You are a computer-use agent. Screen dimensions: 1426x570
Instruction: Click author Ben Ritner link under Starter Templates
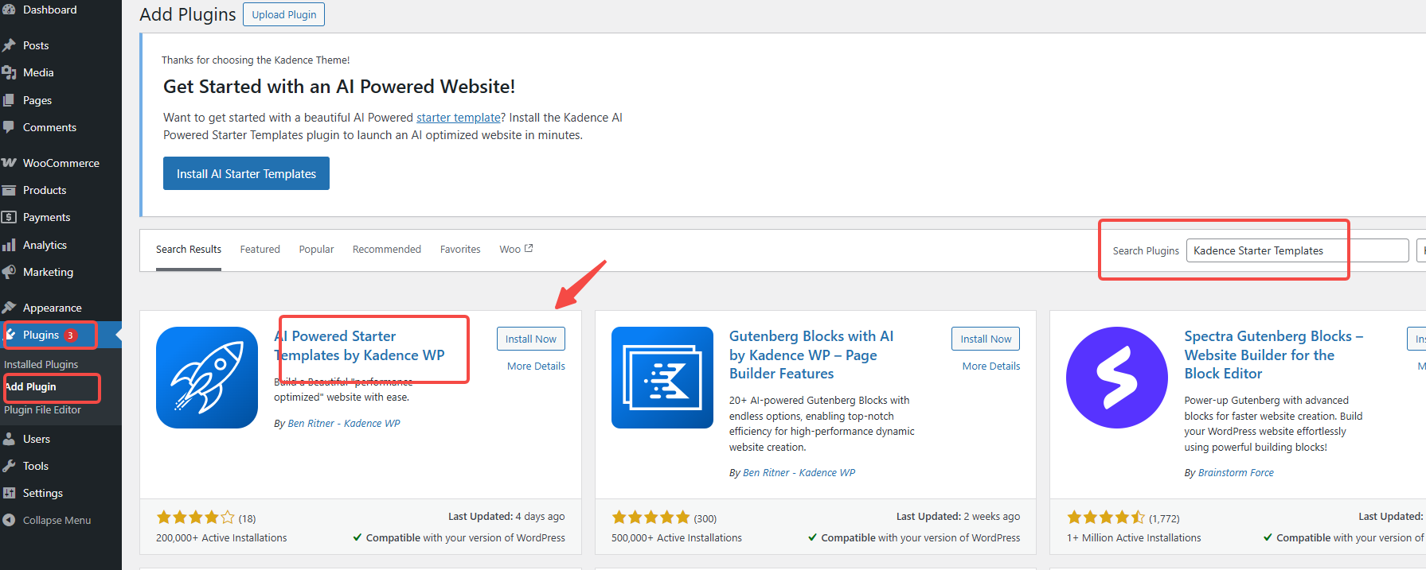click(x=344, y=424)
